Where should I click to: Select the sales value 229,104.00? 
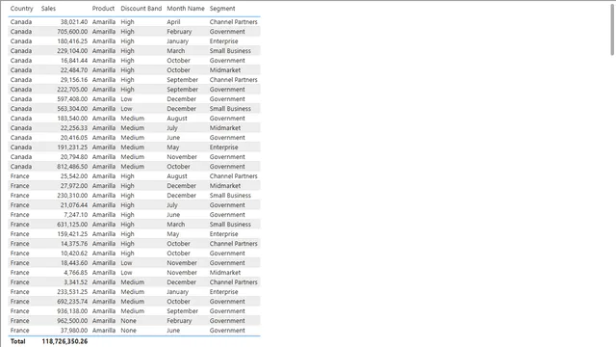coord(72,51)
